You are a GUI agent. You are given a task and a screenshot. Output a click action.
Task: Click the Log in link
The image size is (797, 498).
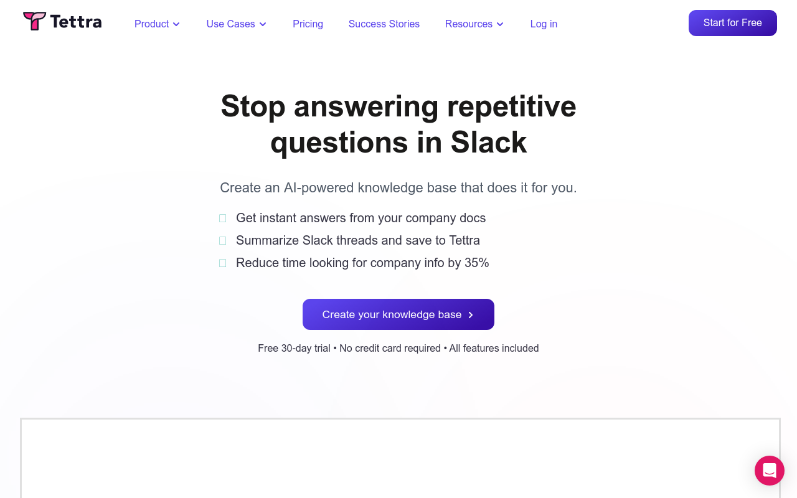544,24
